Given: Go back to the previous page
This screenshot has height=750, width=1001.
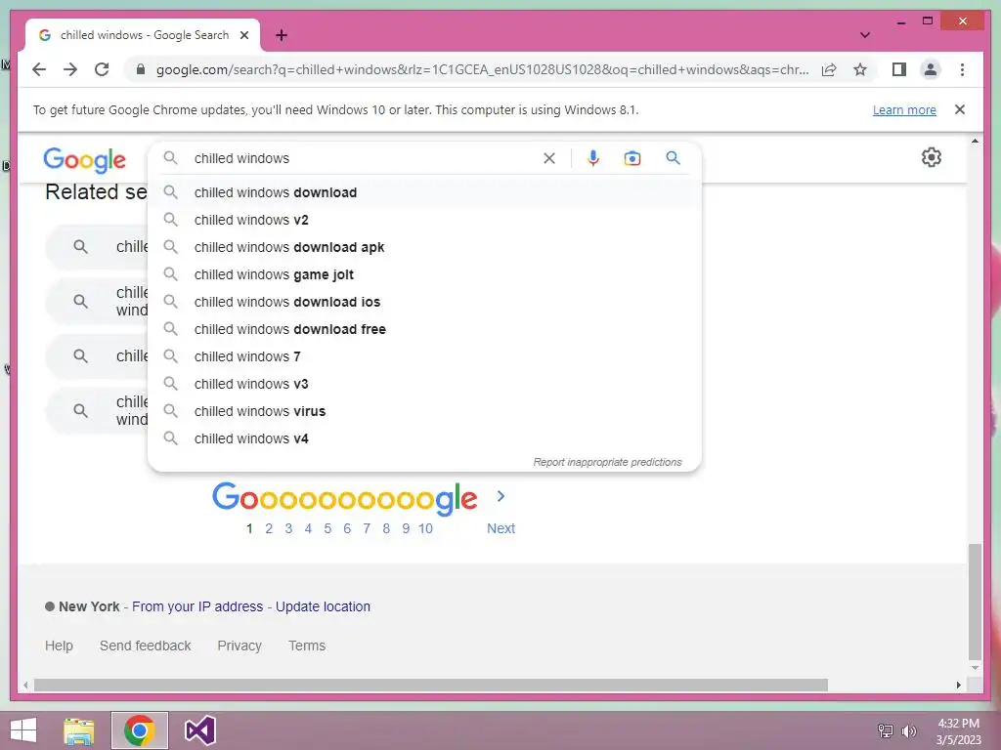Looking at the screenshot, I should tap(39, 69).
